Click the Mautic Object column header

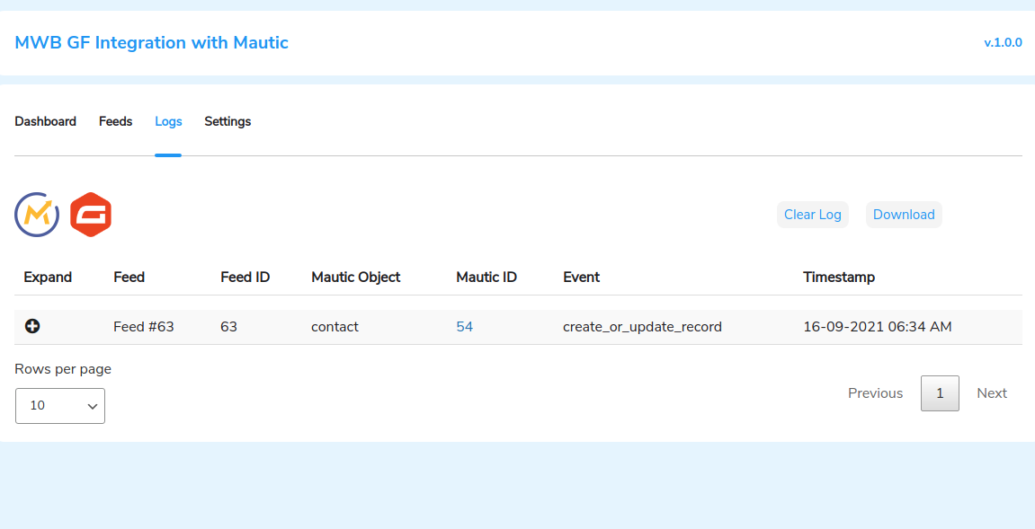(x=356, y=277)
